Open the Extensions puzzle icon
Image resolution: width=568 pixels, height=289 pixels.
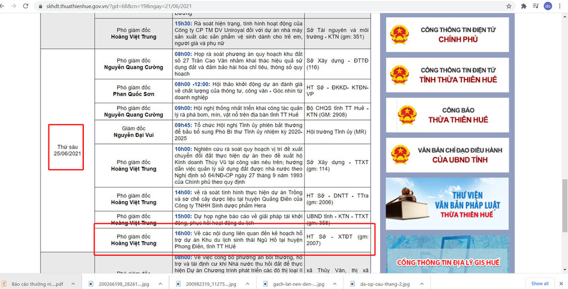(524, 6)
